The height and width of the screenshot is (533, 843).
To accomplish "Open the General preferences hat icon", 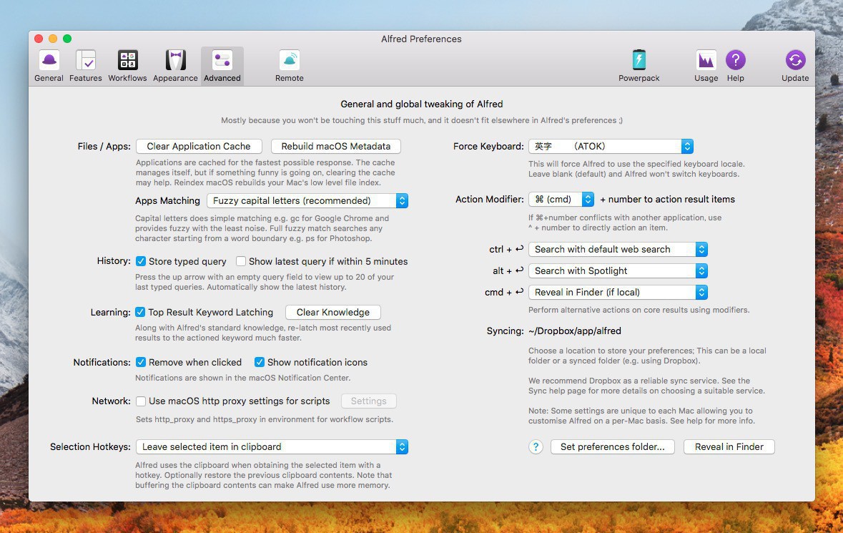I will coord(49,61).
